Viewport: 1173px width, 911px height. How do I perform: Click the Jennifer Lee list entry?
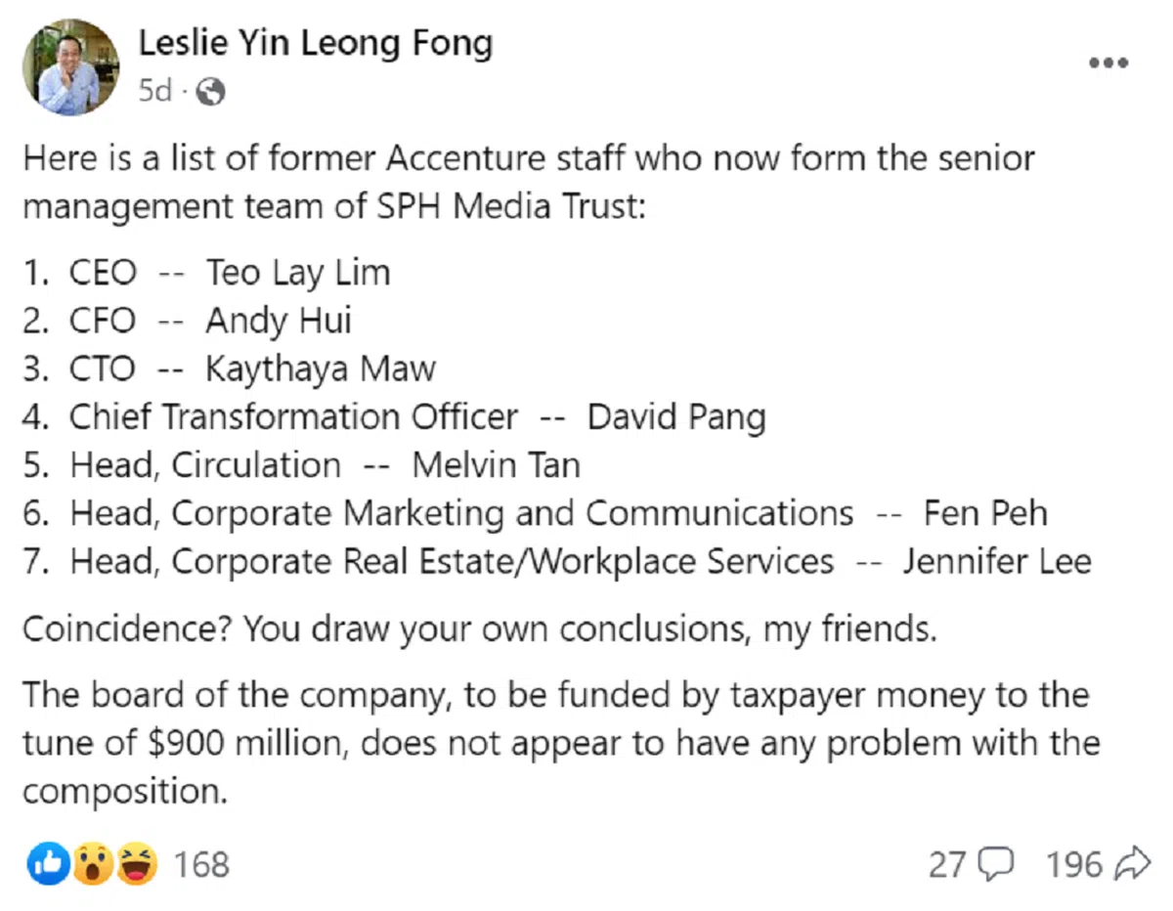click(996, 562)
